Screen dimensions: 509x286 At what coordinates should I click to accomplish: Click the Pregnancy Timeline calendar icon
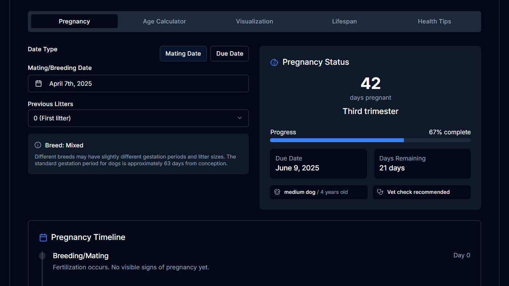(x=43, y=237)
